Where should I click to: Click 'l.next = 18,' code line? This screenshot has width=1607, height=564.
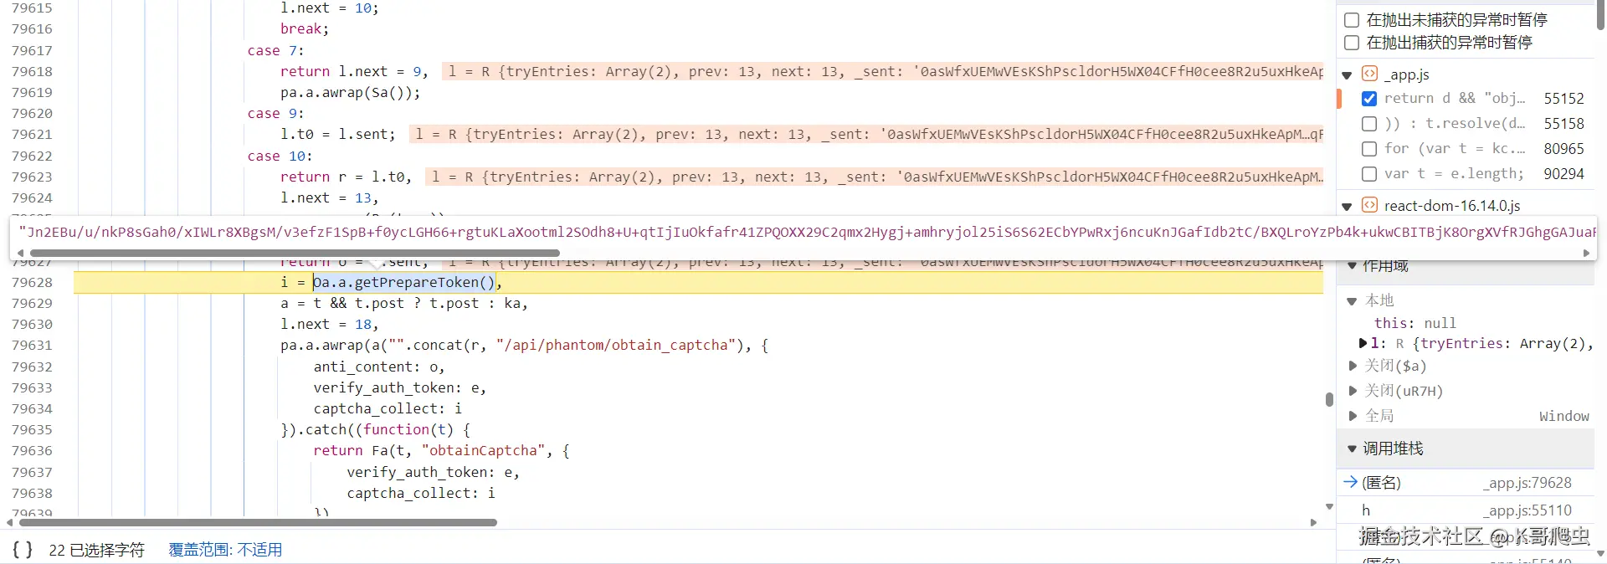(x=329, y=325)
